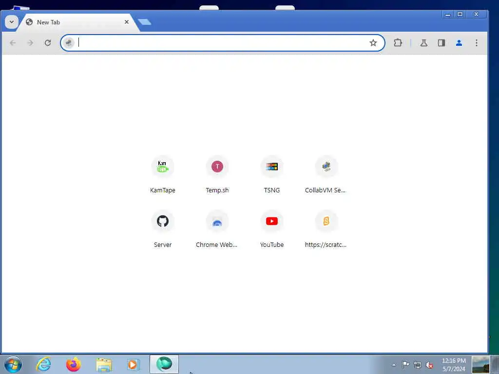Viewport: 499px width, 374px height.
Task: Close the New Tab tab
Action: (x=127, y=22)
